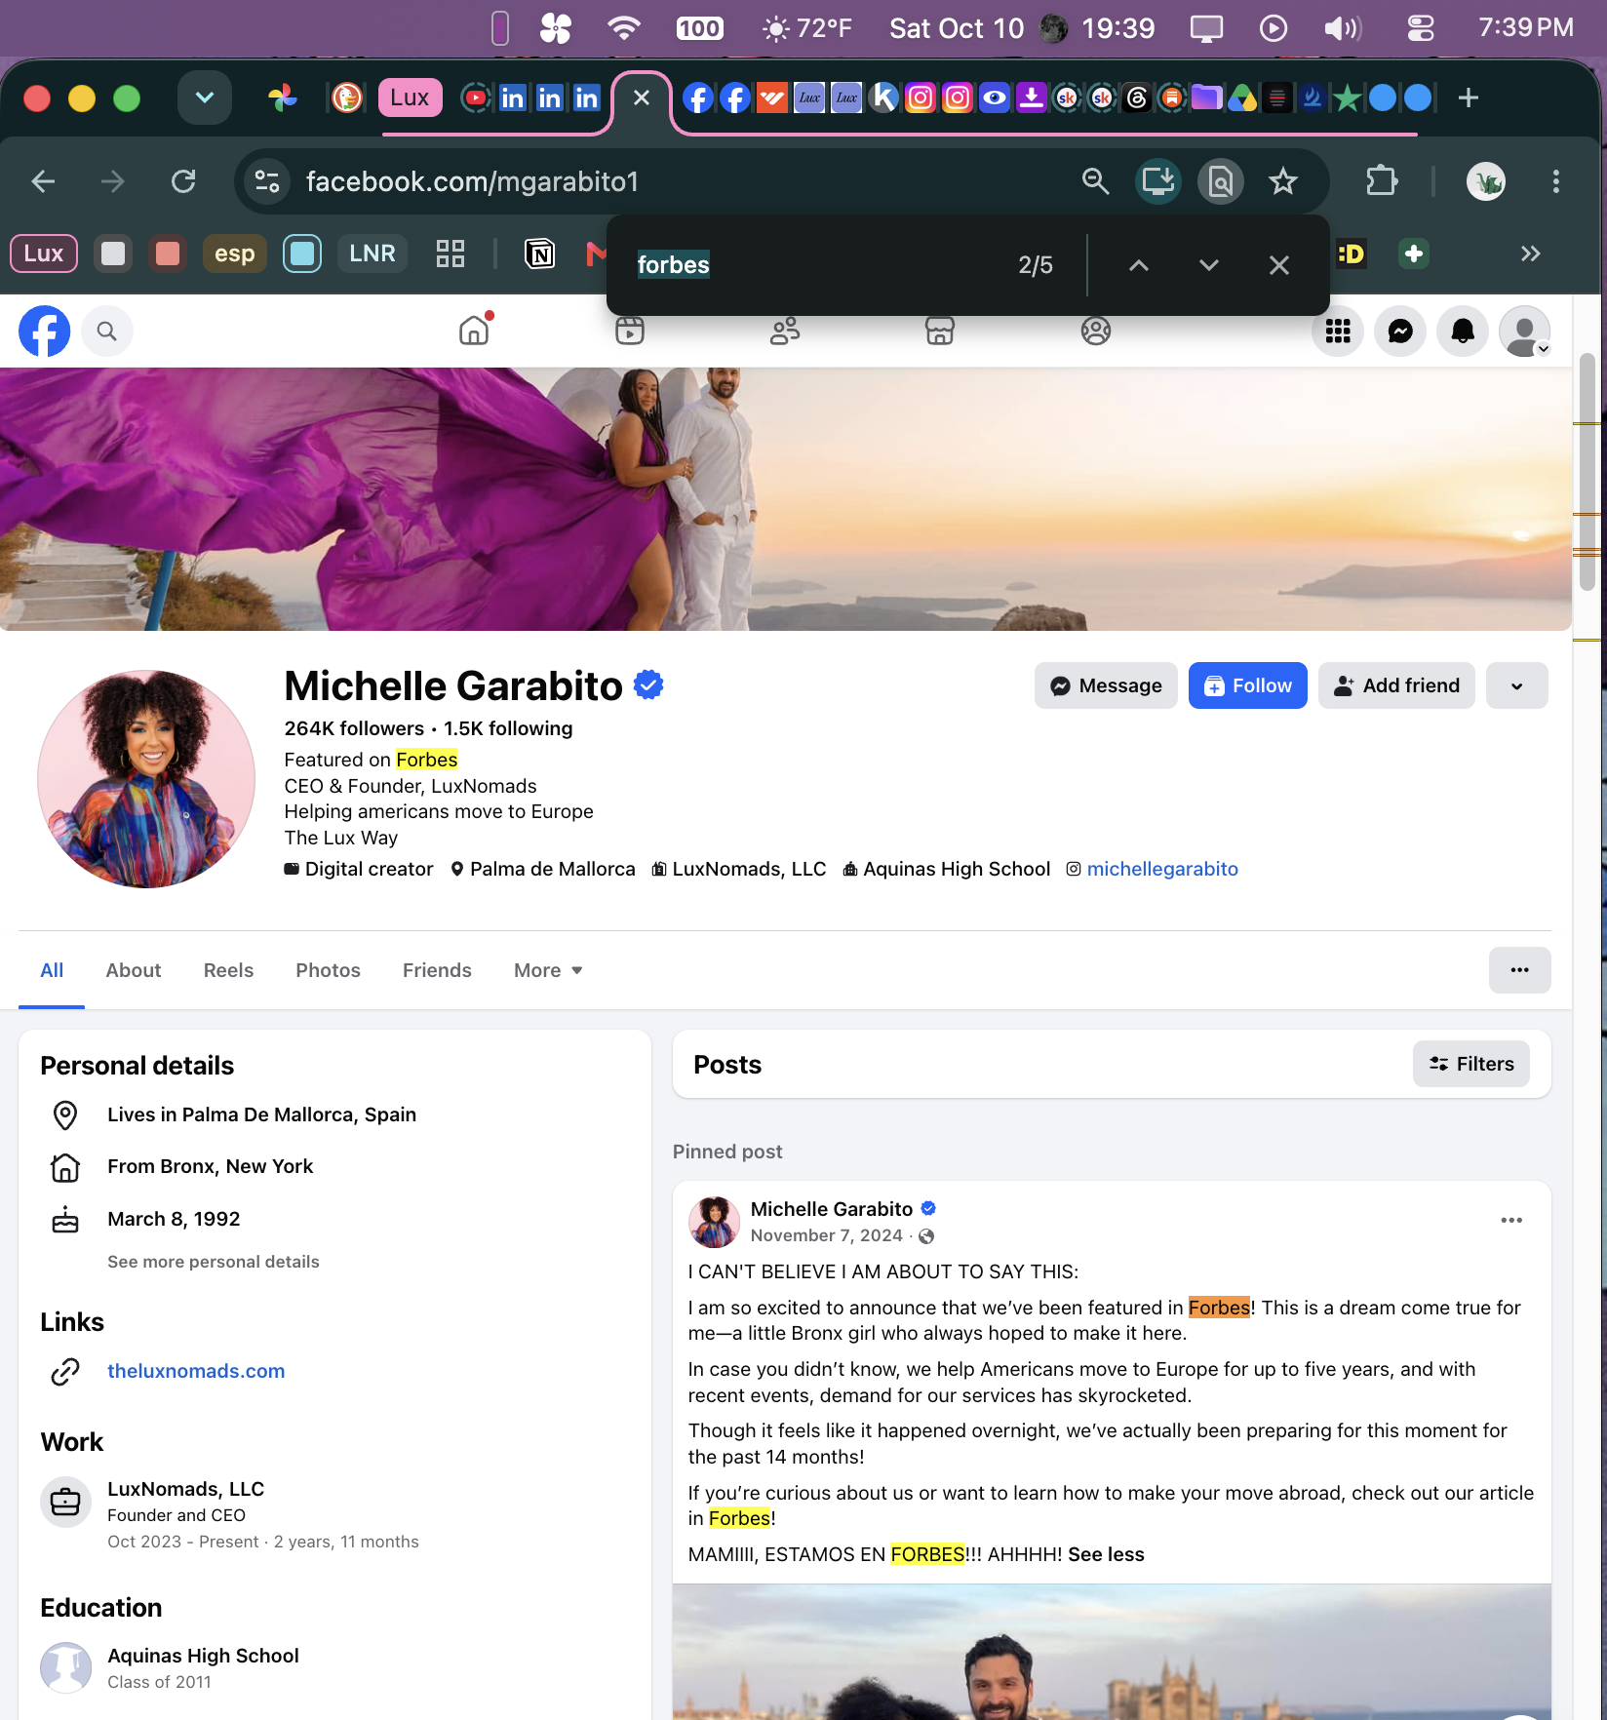Open Chrome extensions puzzle icon
This screenshot has height=1720, width=1607.
1382,181
